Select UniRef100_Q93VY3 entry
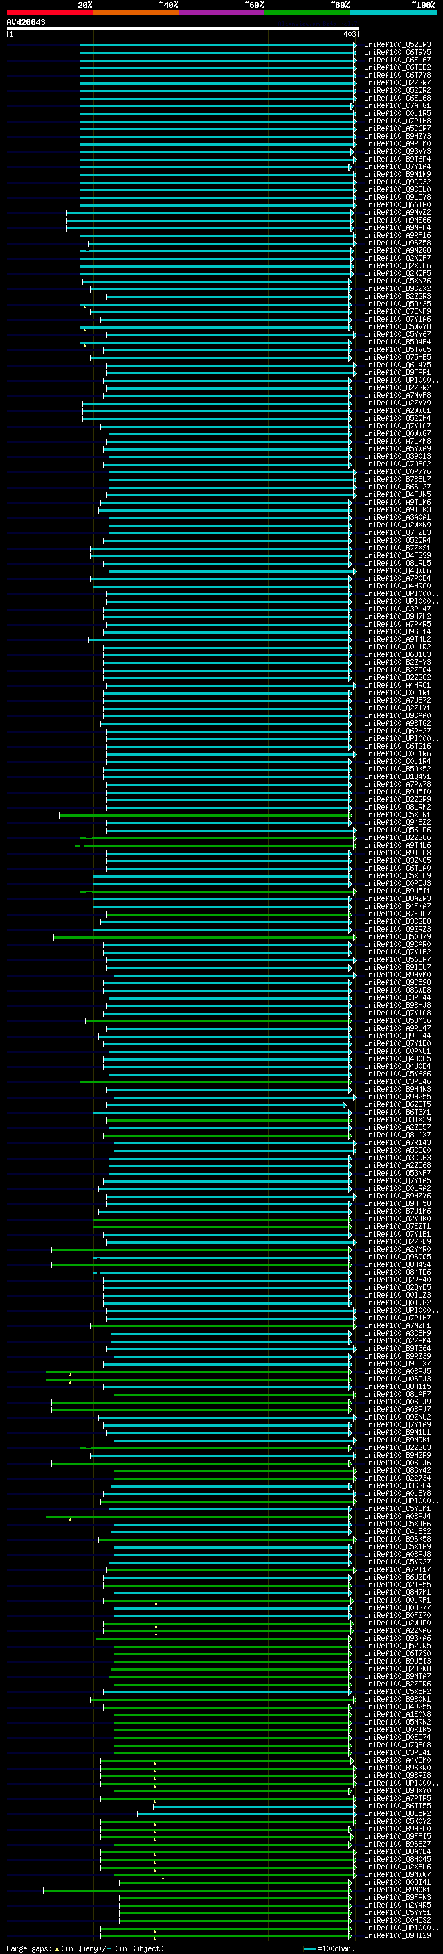Image resolution: width=443 pixels, height=1954 pixels. tap(397, 152)
